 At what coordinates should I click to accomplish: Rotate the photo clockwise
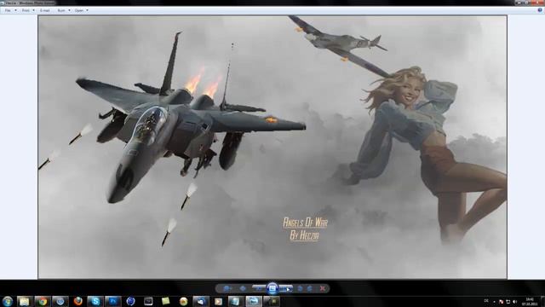pos(309,288)
